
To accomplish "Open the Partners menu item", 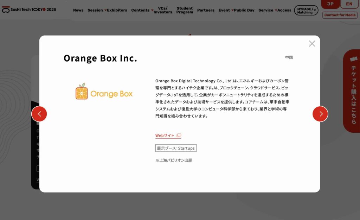I will coord(206,10).
